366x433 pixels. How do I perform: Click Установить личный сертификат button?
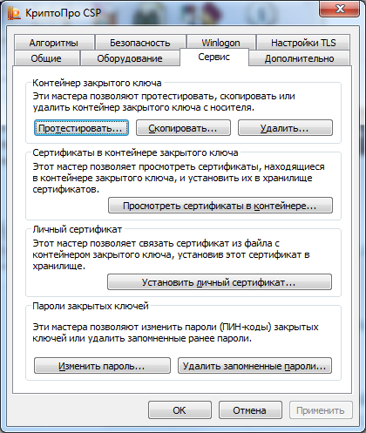220,282
